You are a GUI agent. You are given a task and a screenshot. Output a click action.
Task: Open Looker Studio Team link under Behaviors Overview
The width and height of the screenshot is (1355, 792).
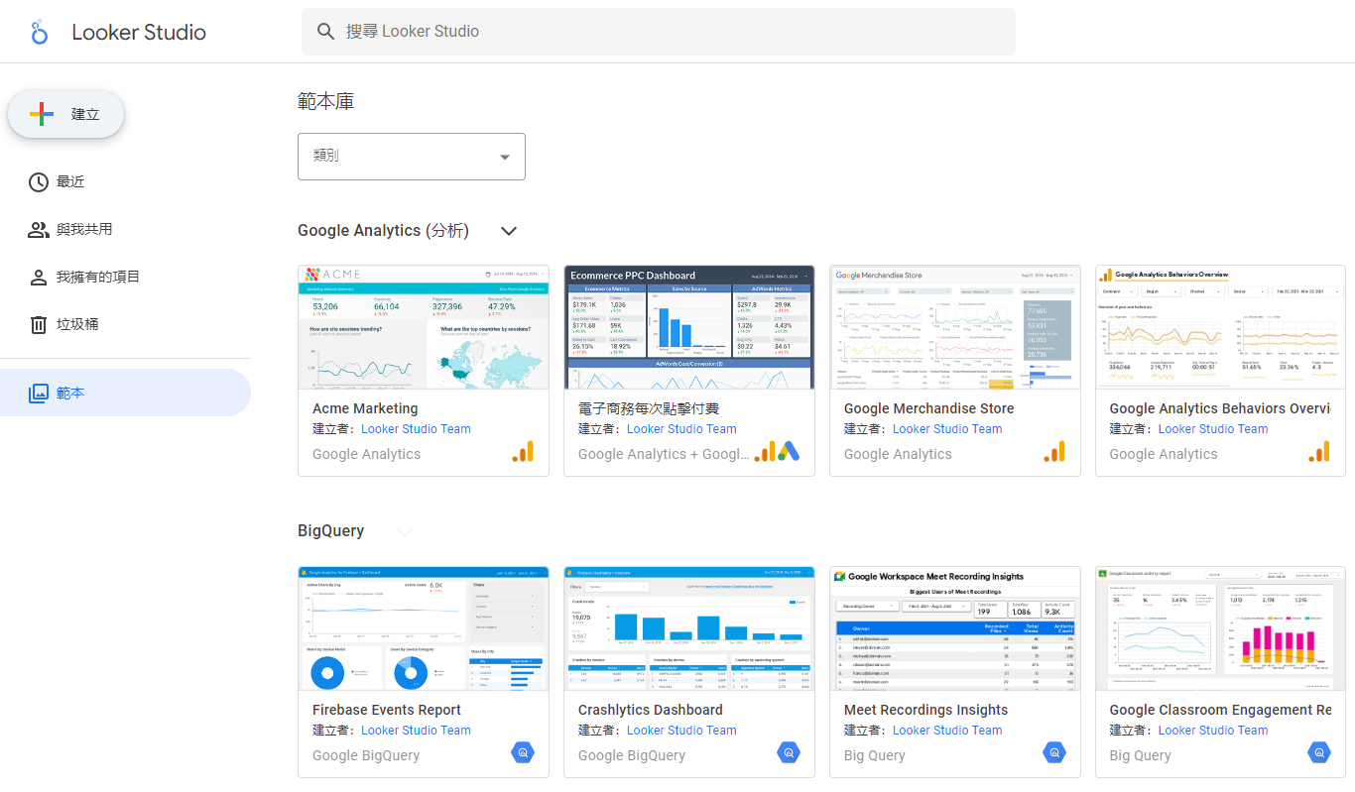(x=1213, y=429)
